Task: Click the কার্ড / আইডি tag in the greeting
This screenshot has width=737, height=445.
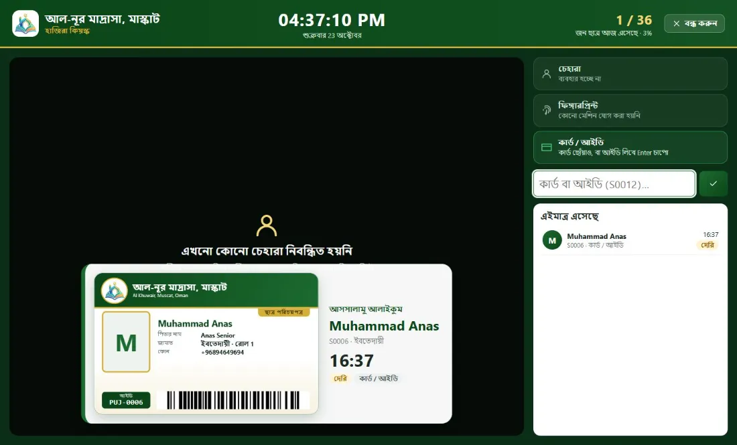Action: tap(379, 378)
